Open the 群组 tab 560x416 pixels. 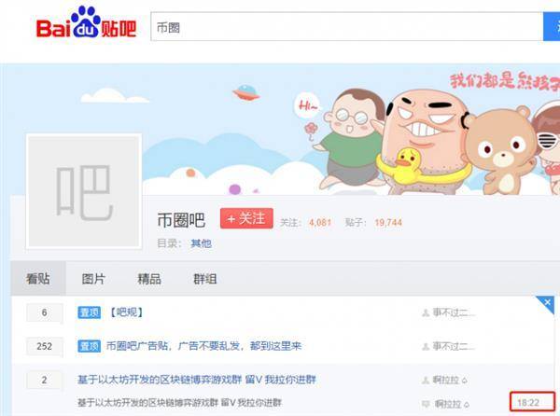click(x=205, y=279)
